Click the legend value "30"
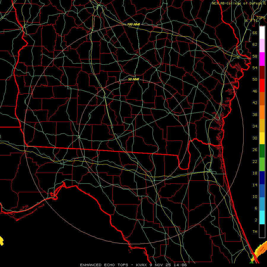The width and height of the screenshot is (267, 267). click(255, 138)
